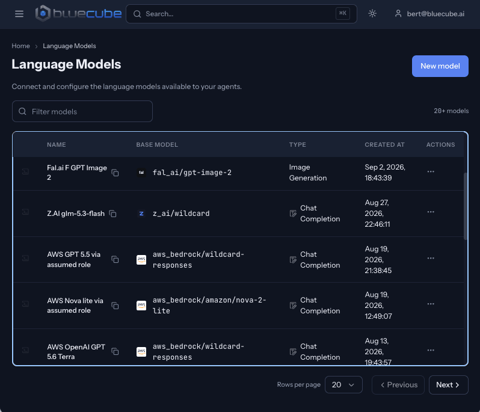This screenshot has height=412, width=480.
Task: Open the hamburger navigation menu
Action: pos(19,14)
